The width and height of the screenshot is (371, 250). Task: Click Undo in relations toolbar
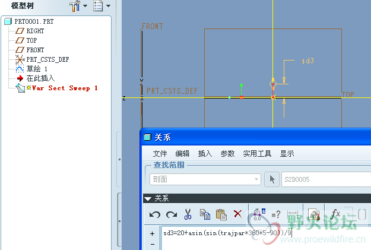(155, 215)
